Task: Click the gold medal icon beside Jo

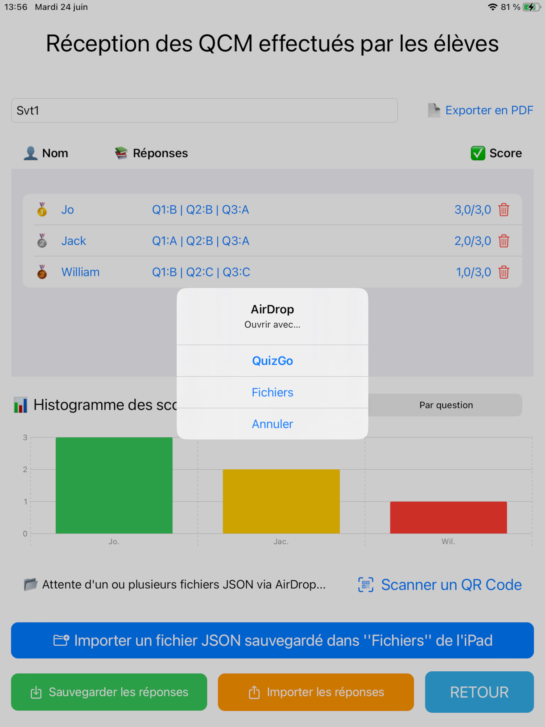Action: pyautogui.click(x=42, y=209)
